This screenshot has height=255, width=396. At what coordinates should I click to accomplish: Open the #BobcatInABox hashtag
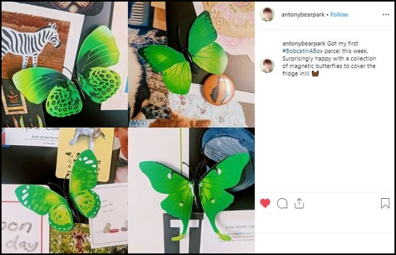(303, 51)
